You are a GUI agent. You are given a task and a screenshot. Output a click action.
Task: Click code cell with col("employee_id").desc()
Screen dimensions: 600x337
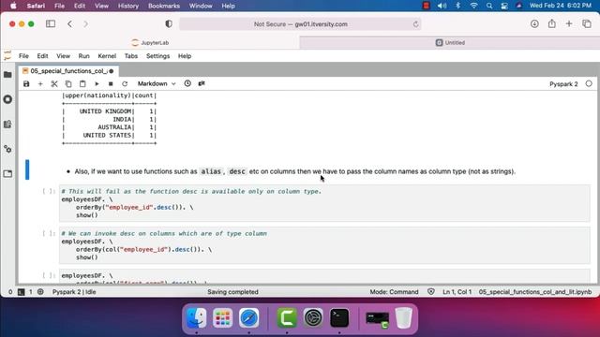[324, 245]
